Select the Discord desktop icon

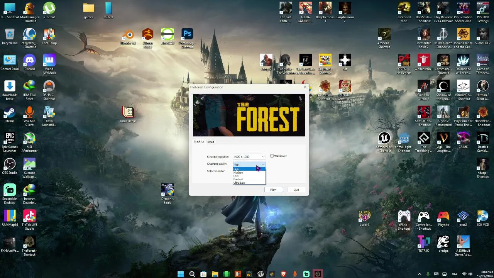(29, 63)
